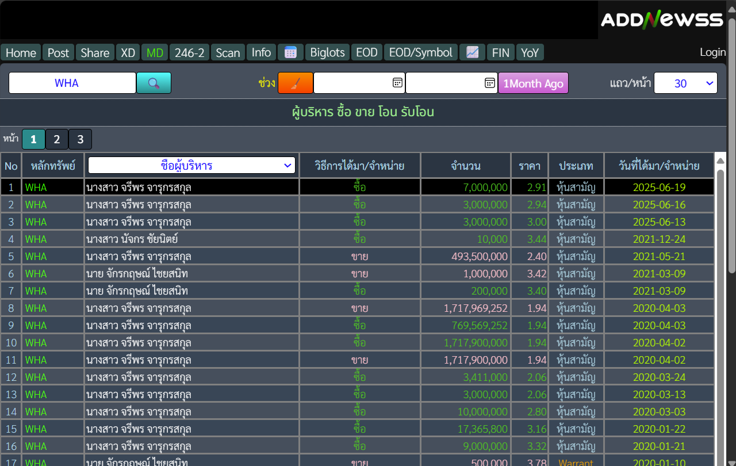Viewport: 736px width, 466px height.
Task: Go to page 3 of results
Action: pyautogui.click(x=80, y=139)
